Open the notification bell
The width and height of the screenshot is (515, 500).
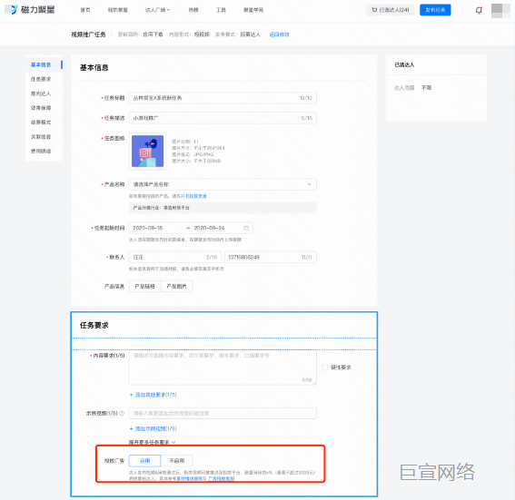(479, 10)
